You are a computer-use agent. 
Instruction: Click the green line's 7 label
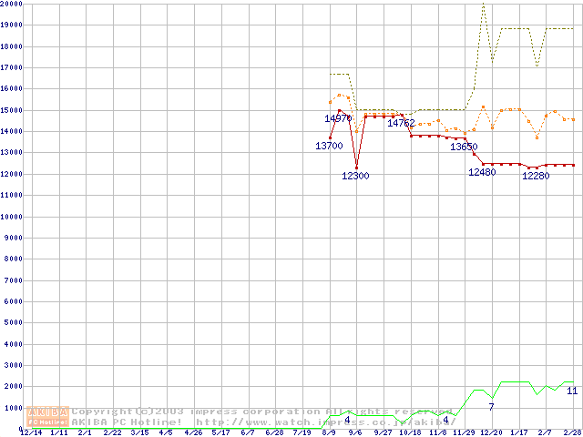point(491,406)
